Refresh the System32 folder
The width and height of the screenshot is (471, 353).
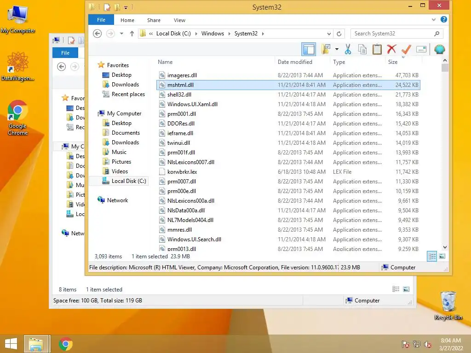339,34
